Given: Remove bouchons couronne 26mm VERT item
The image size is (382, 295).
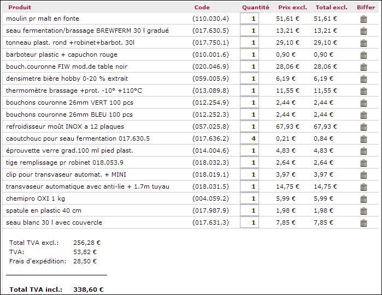Looking at the screenshot, I should (363, 103).
